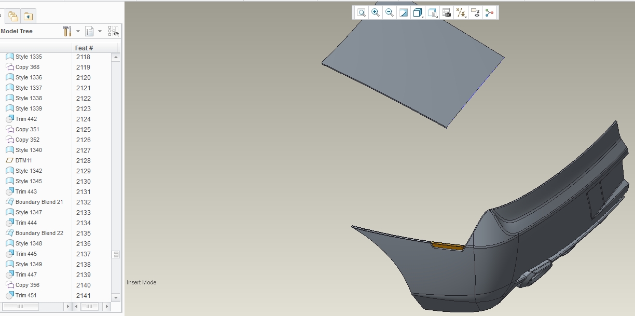This screenshot has height=316, width=635.
Task: Select Style 1349 feature row
Action: pos(29,264)
